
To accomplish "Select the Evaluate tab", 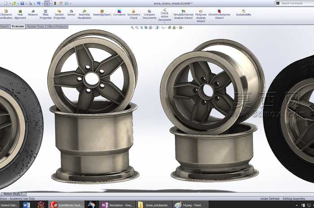I will [x=17, y=26].
